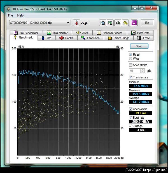Open the options gears icon
The image size is (168, 173).
pos(125,23)
